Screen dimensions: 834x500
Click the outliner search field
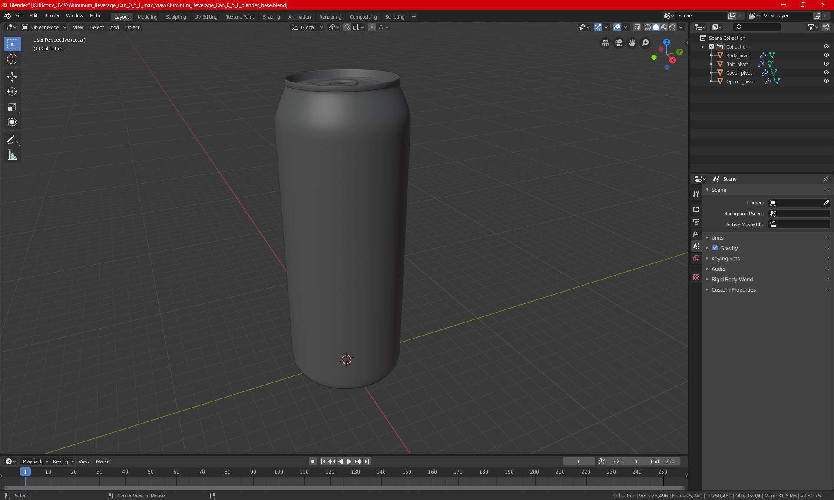click(756, 27)
